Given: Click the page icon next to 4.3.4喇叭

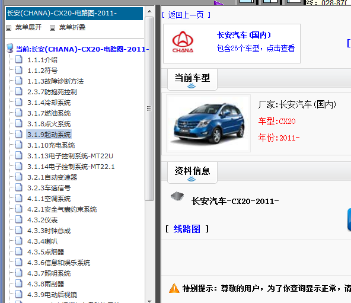Looking at the screenshot, I should click(x=19, y=241).
